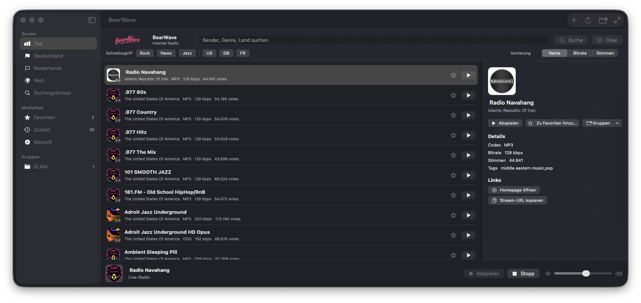Image resolution: width=641 pixels, height=303 pixels.
Task: Click Radio Navahang's logo in the station list
Action: pos(113,75)
